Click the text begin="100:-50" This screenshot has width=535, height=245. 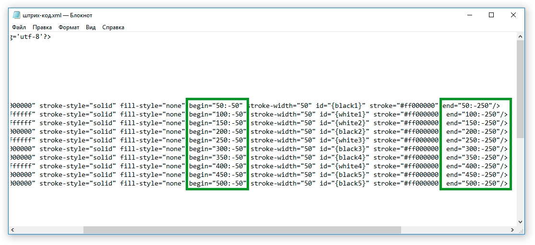point(218,114)
